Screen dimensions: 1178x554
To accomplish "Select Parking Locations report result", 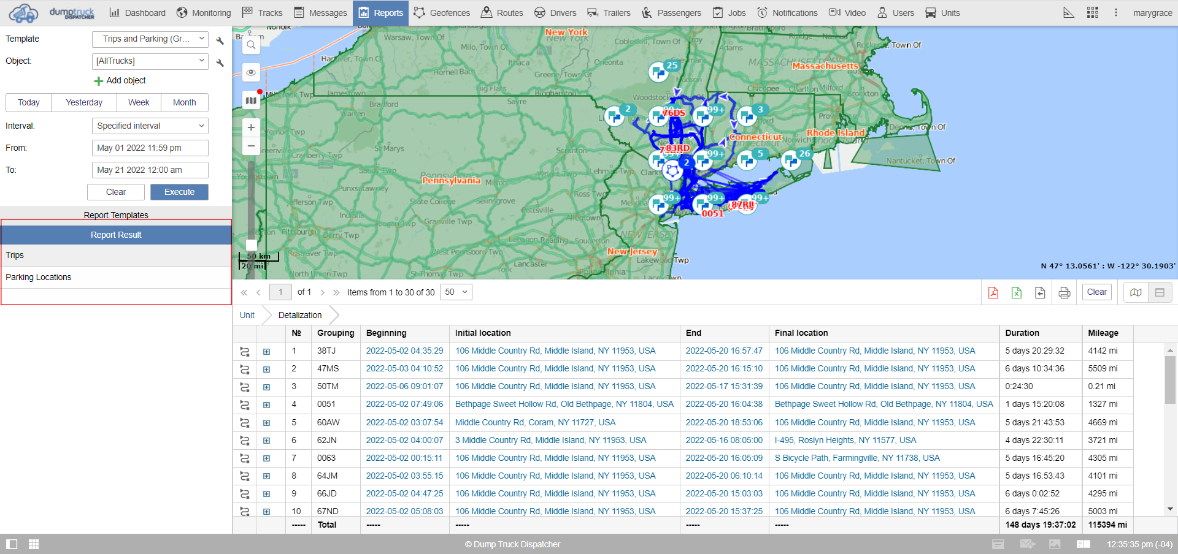I will [39, 278].
